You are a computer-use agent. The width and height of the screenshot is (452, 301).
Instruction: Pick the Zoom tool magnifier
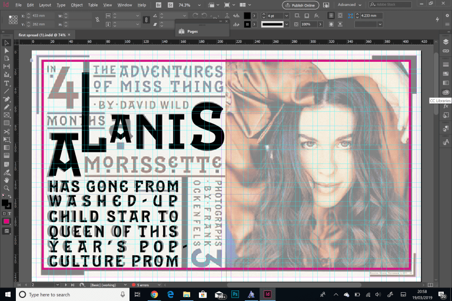pyautogui.click(x=6, y=188)
